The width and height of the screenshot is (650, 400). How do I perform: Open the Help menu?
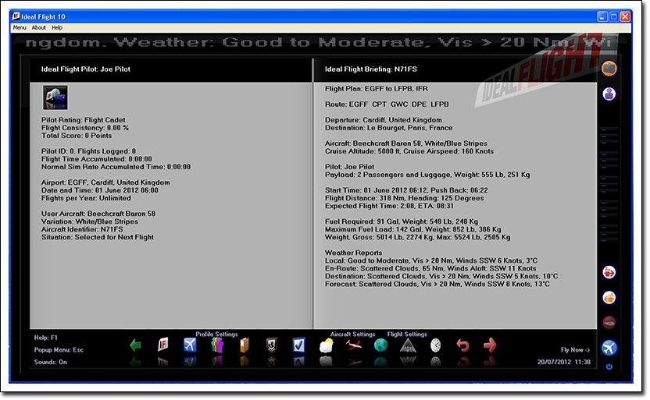[x=57, y=28]
